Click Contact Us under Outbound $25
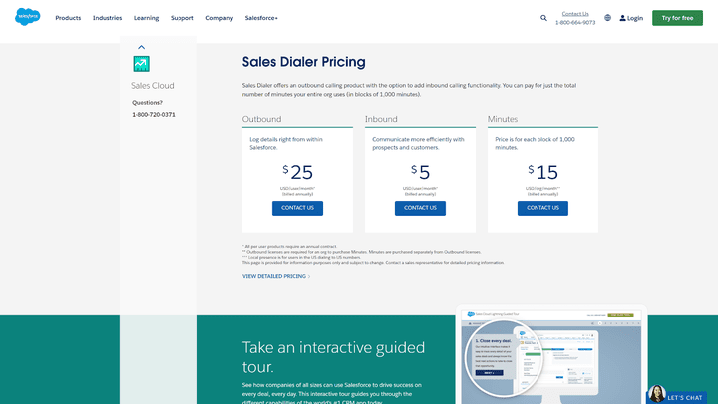 (x=297, y=208)
